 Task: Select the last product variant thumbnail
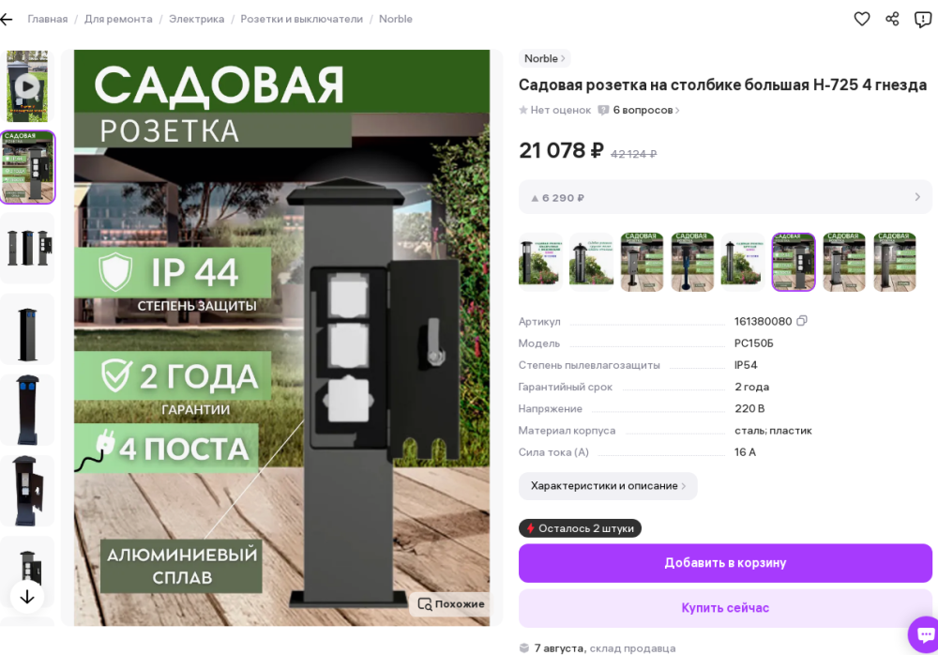tap(894, 262)
